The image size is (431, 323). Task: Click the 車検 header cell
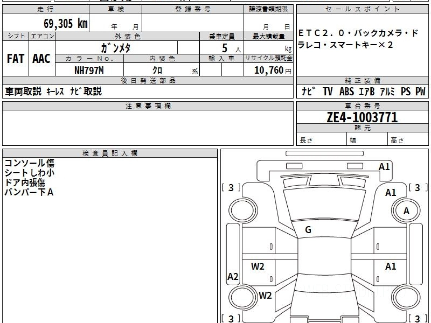point(116,9)
